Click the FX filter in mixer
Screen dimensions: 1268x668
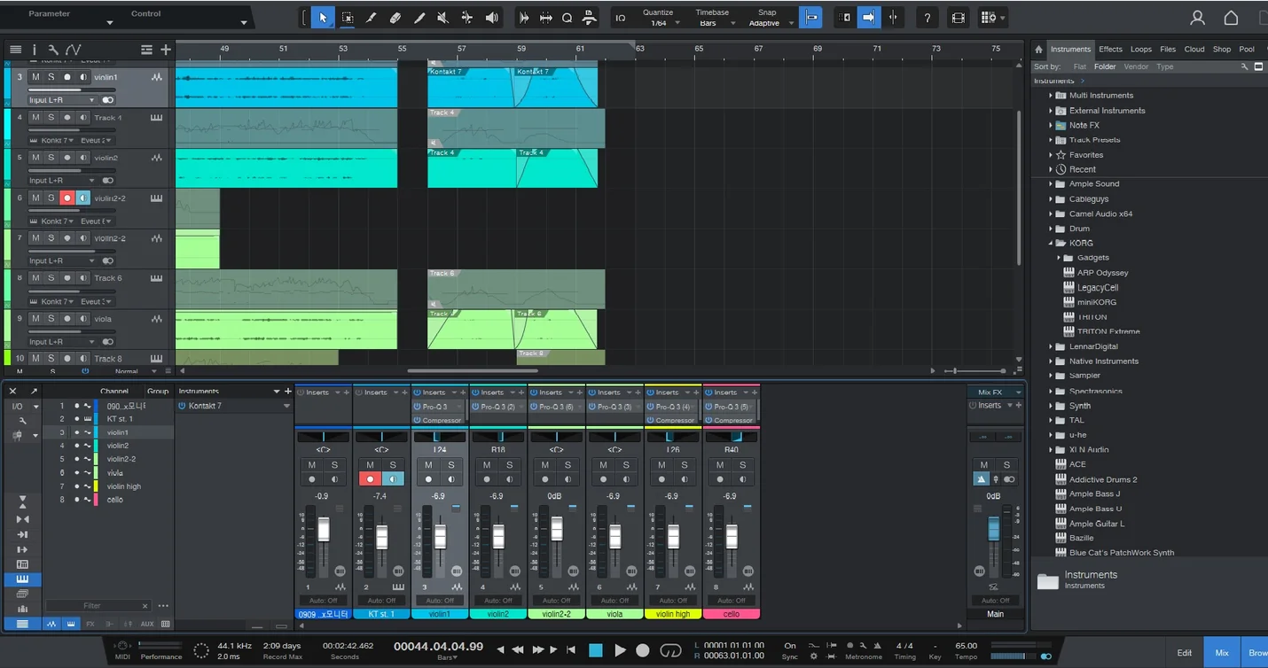pos(90,624)
